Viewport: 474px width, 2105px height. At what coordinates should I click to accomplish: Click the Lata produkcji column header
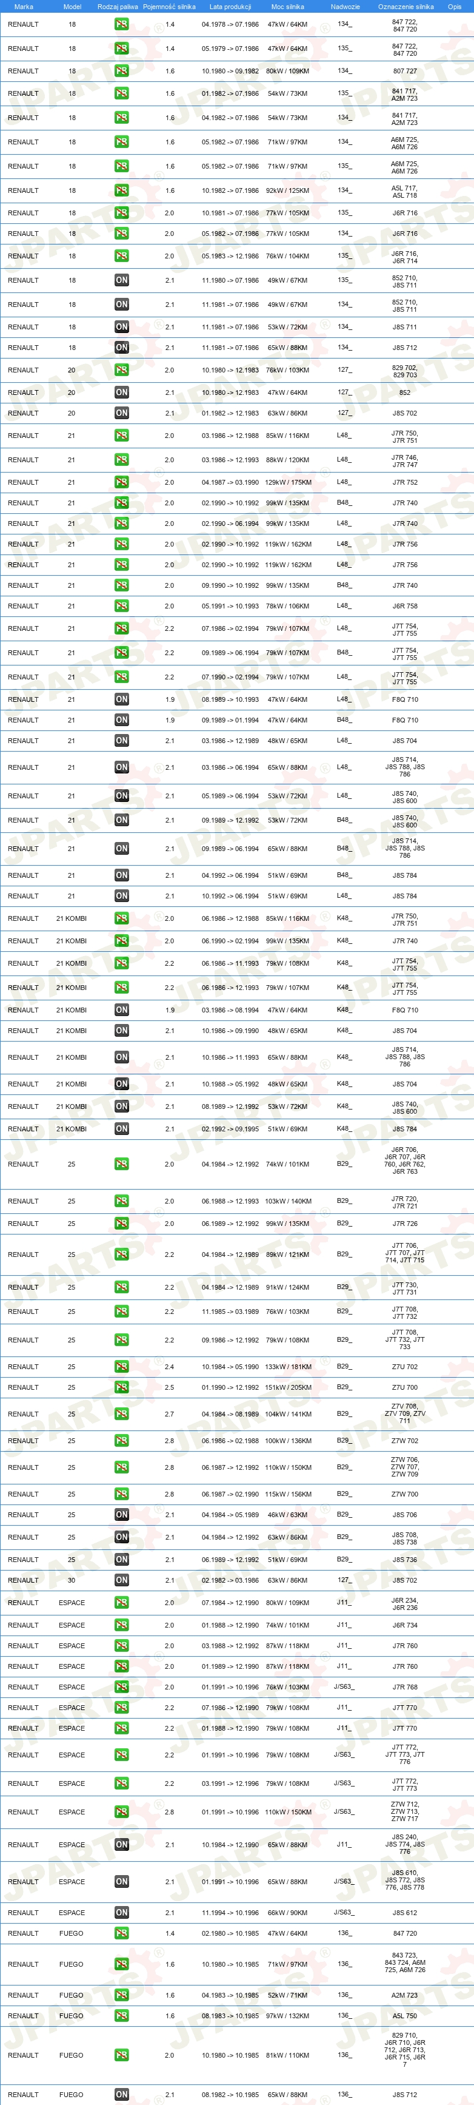coord(230,7)
